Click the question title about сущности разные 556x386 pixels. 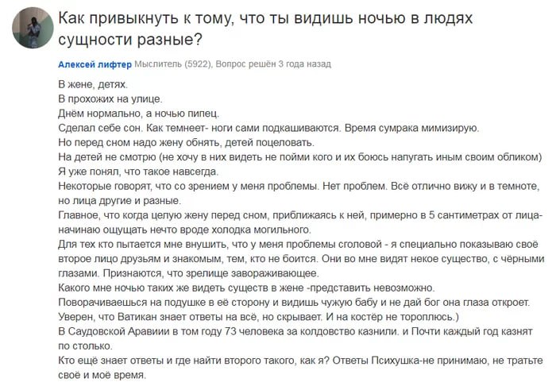tap(265, 29)
